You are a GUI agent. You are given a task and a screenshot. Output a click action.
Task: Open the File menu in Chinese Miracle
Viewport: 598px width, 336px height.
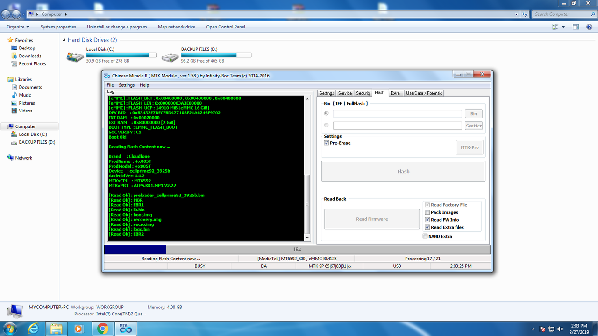coord(110,85)
